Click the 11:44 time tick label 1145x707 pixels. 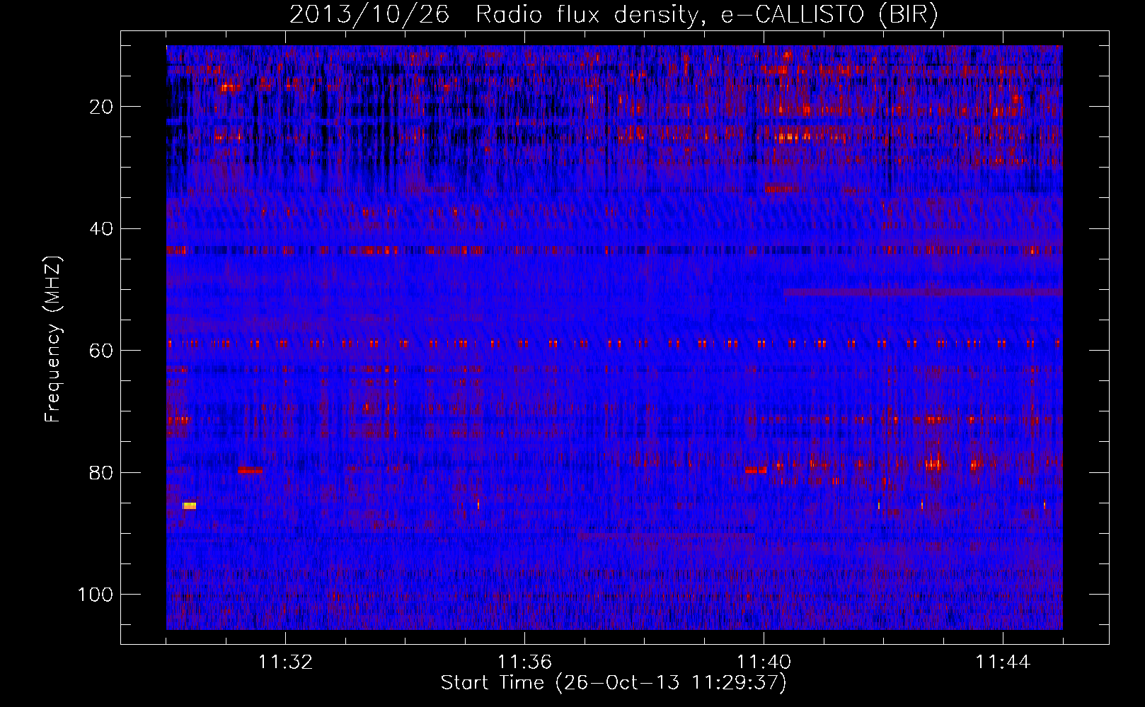(1003, 662)
